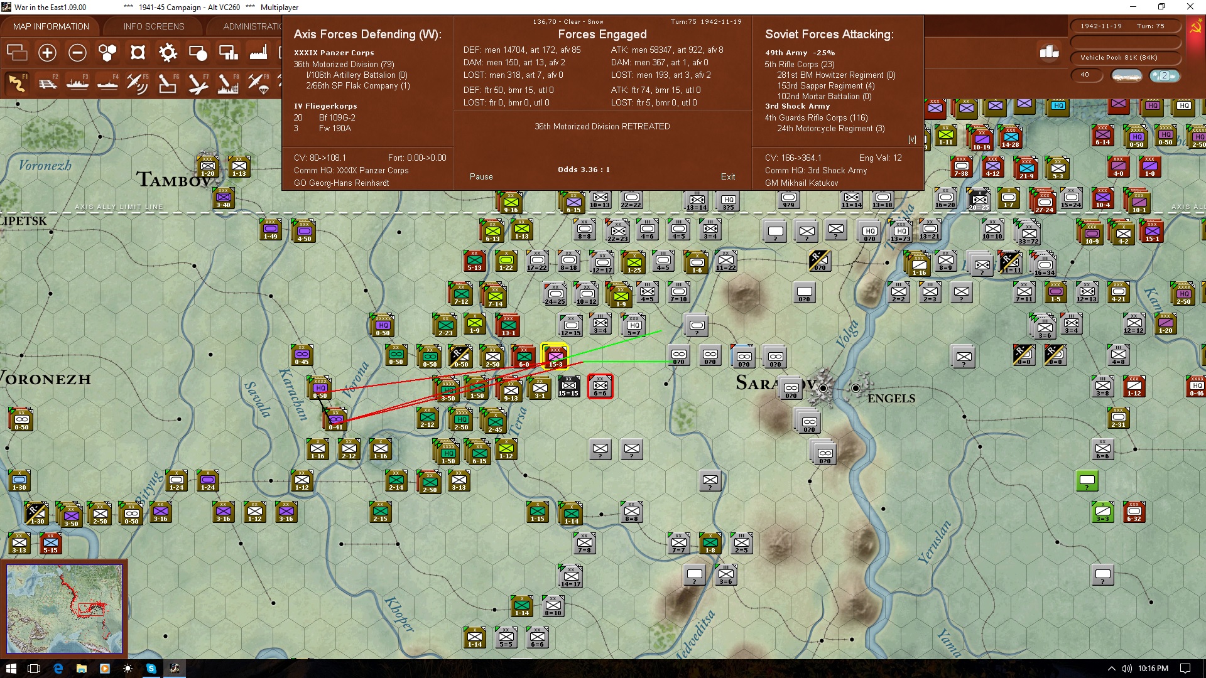This screenshot has width=1206, height=678.
Task: Show hidden system tray icons chevron
Action: [x=1111, y=669]
